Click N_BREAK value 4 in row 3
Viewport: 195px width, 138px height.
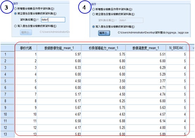click(176, 68)
